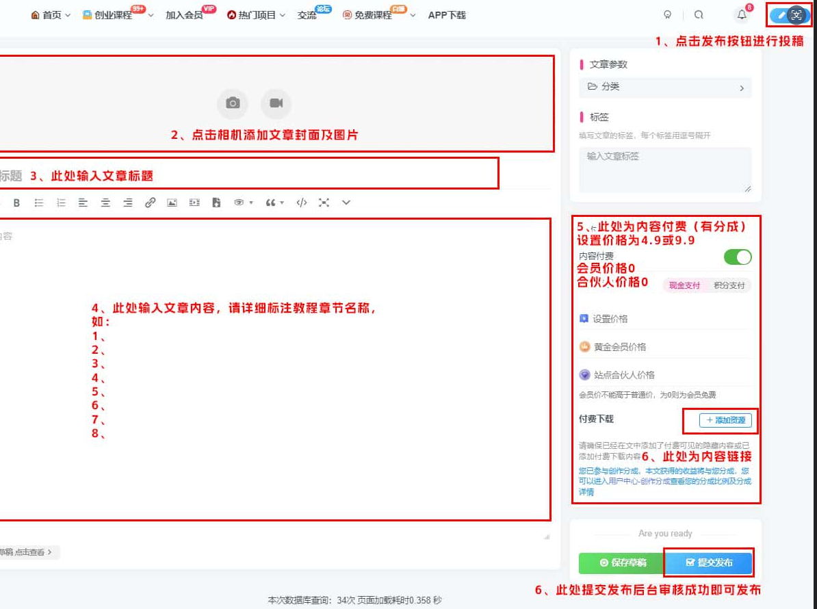Open dropdown arrow next to quote icon
The width and height of the screenshot is (817, 609).
[282, 203]
